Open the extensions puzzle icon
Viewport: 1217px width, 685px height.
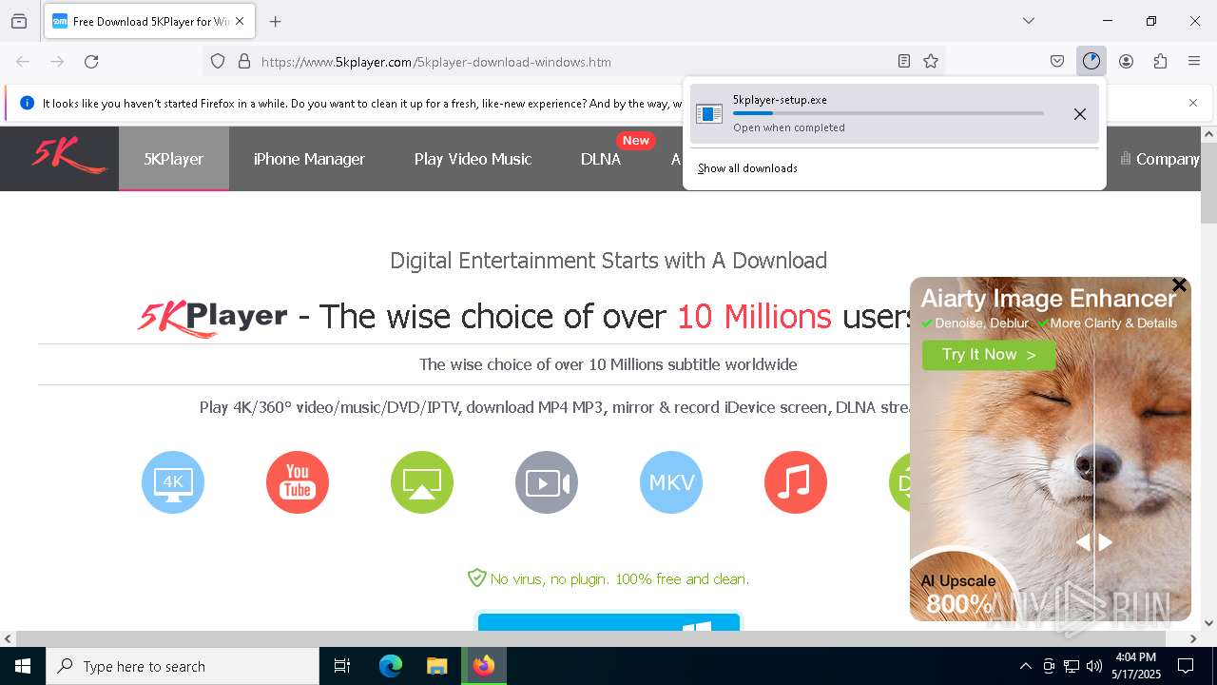[1160, 62]
